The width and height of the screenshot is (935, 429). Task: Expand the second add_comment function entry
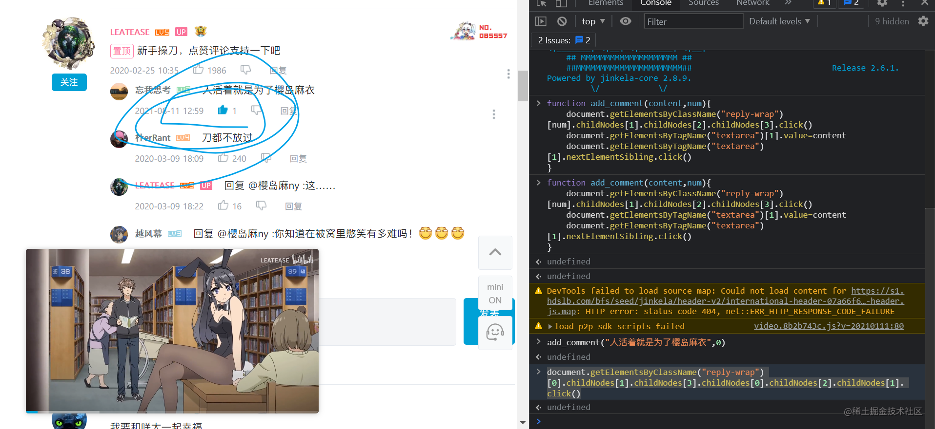(x=539, y=183)
